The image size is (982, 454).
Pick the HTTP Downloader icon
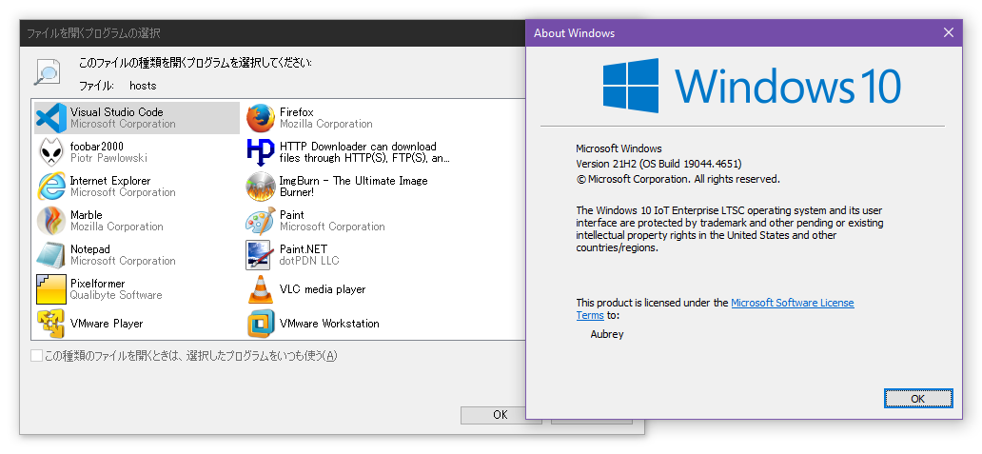[x=261, y=152]
